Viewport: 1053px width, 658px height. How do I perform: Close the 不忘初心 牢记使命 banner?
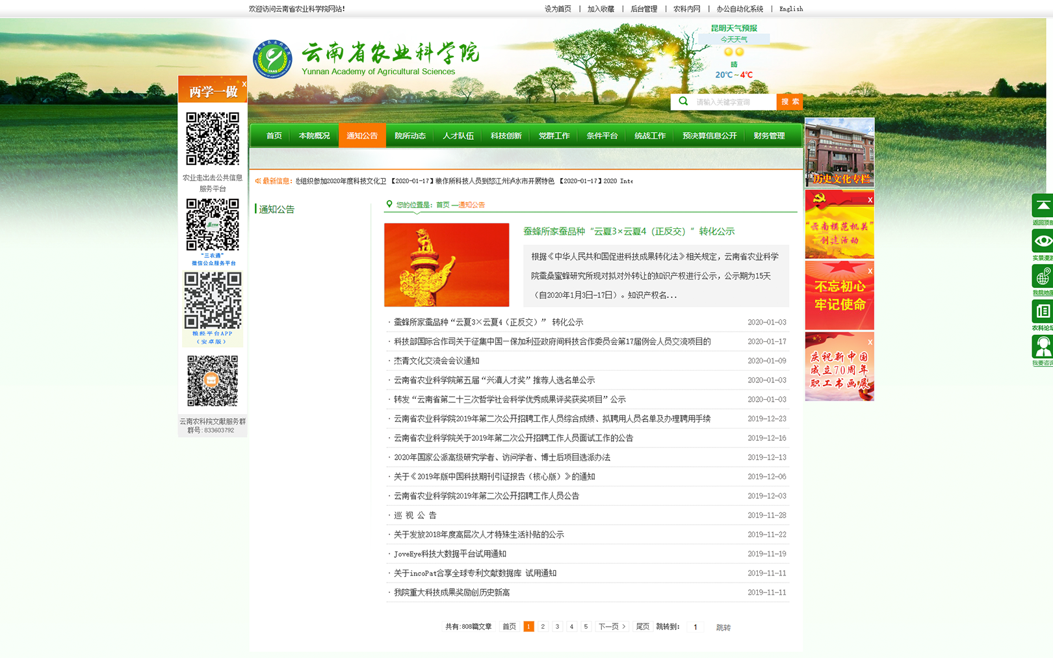click(870, 271)
